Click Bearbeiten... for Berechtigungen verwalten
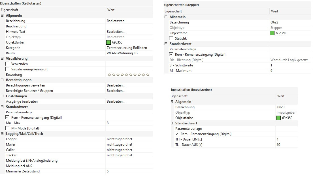The height and width of the screenshot is (186, 313). click(116, 85)
